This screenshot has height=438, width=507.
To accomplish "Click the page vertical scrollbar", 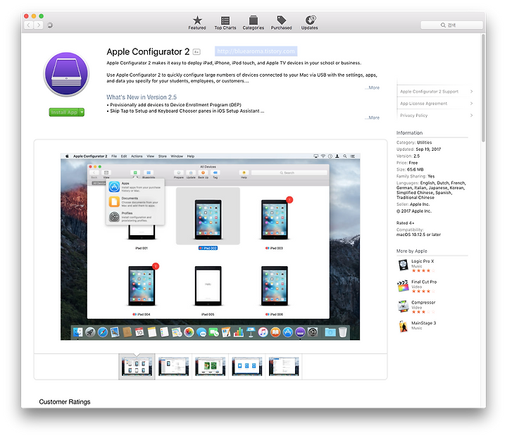I will pyautogui.click(x=483, y=88).
